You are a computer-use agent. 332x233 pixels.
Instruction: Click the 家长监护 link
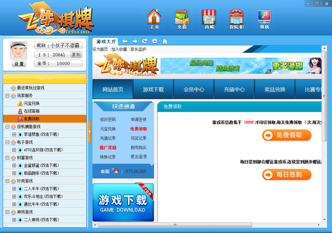point(138,50)
